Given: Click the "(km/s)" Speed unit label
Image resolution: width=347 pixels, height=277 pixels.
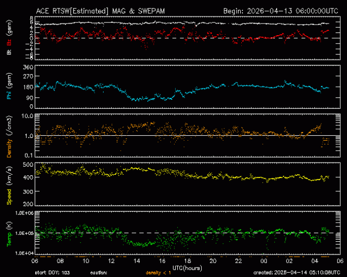Looking at the screenshot, I should (x=10, y=177).
